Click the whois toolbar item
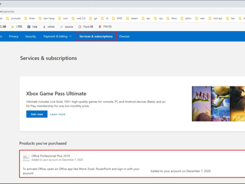 pos(49,27)
